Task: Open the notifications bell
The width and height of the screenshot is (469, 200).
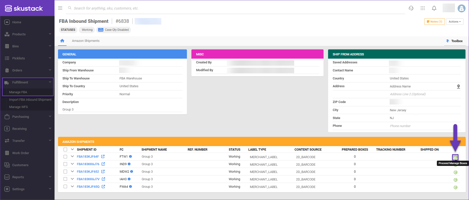Action: coord(434,8)
